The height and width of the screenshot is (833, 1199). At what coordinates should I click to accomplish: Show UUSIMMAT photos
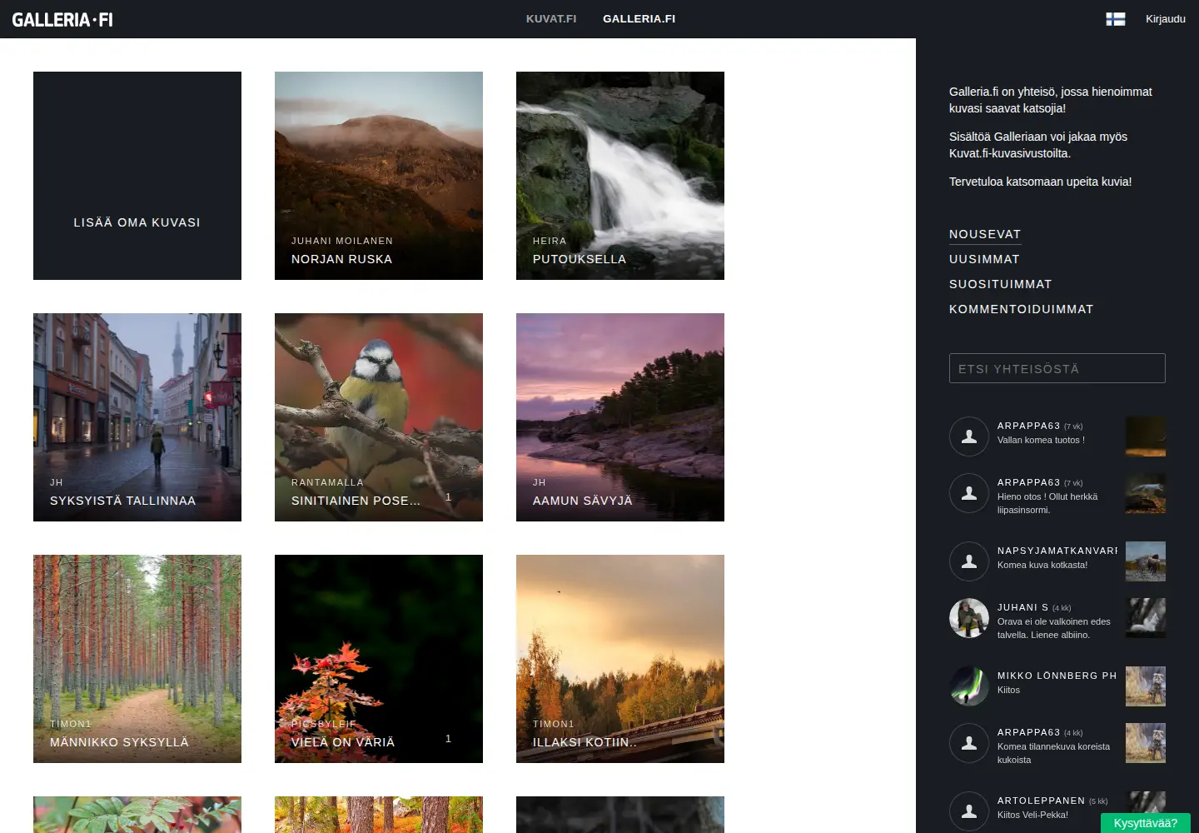click(984, 259)
